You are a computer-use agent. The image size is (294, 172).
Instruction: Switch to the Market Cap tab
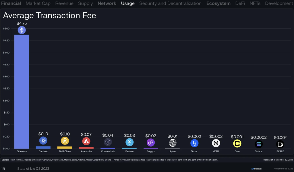[x=38, y=3]
